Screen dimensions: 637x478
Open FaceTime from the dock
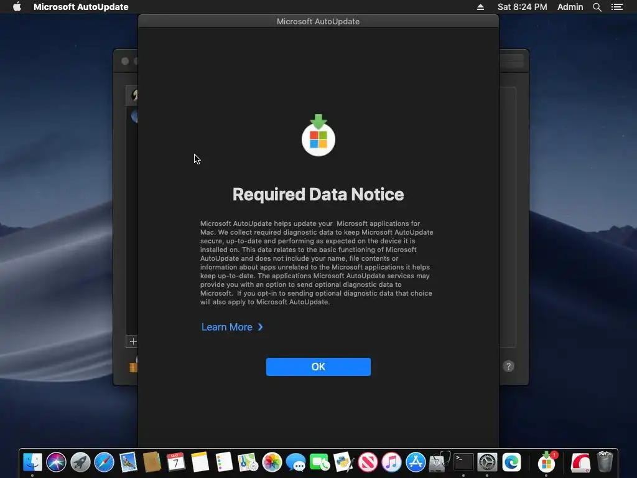320,462
